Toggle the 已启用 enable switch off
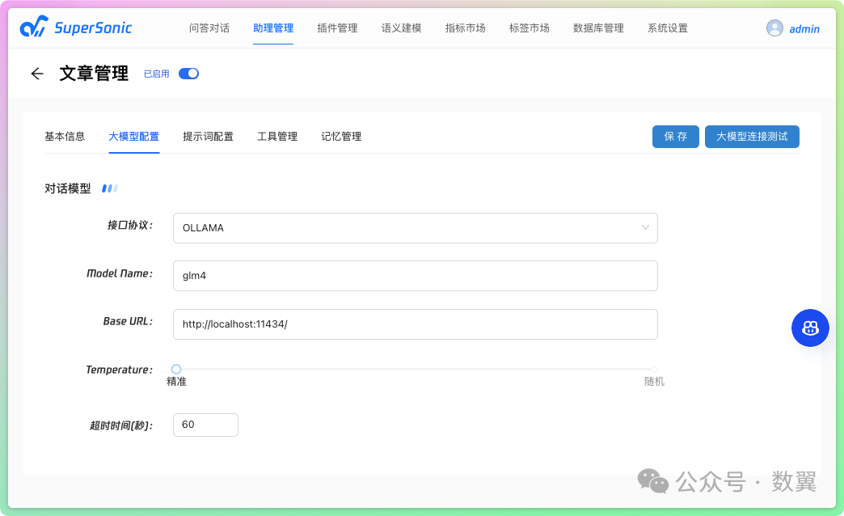The width and height of the screenshot is (844, 516). (189, 74)
